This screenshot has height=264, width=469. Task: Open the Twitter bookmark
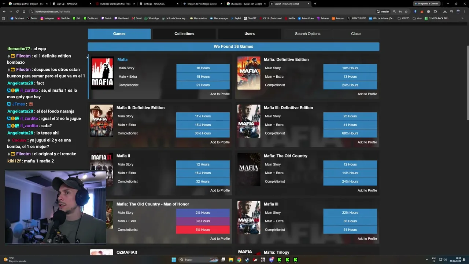[32, 18]
